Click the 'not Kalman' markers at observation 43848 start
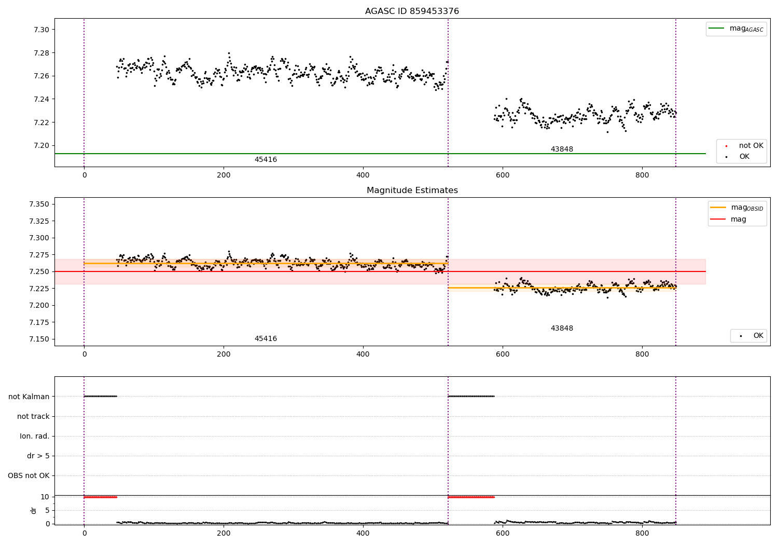Image resolution: width=778 pixels, height=545 pixels. (471, 397)
